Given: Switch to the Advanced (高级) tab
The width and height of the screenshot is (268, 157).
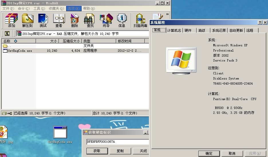Looking at the screenshot, I should [x=203, y=30].
